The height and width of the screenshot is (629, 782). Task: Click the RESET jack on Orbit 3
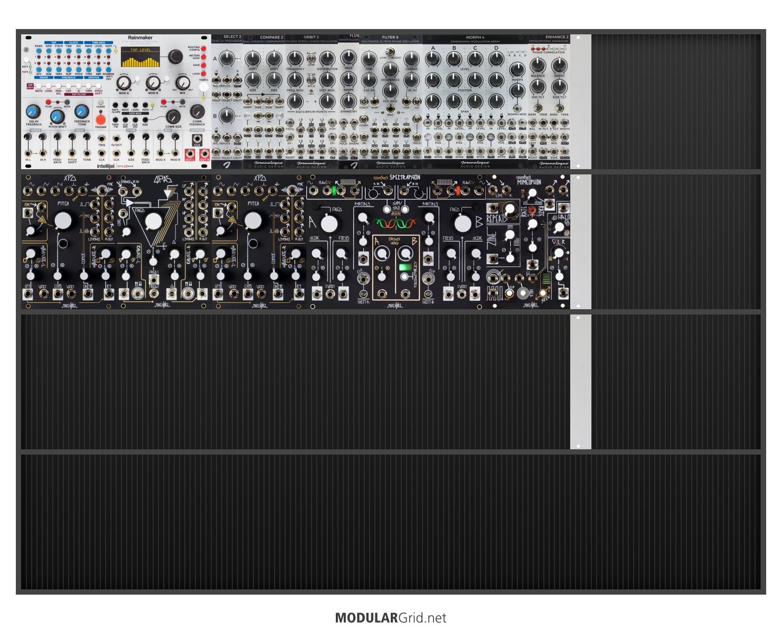290,151
